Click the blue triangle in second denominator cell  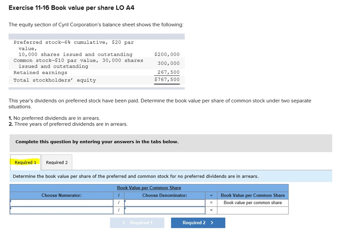pos(125,209)
